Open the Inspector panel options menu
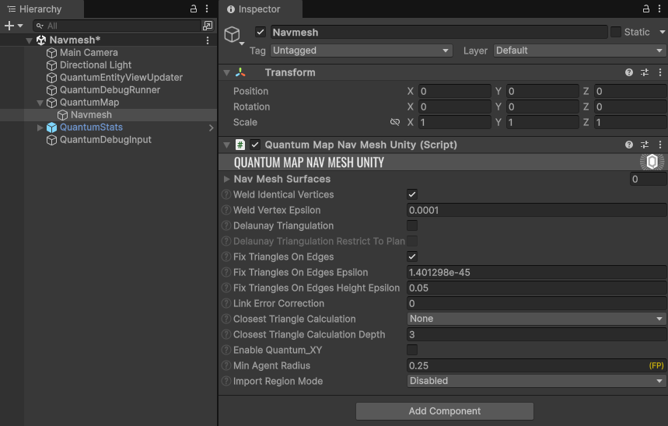 (x=660, y=9)
